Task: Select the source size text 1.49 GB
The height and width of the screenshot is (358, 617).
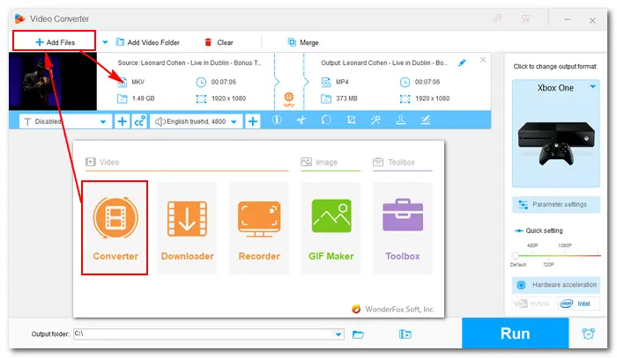Action: point(143,99)
